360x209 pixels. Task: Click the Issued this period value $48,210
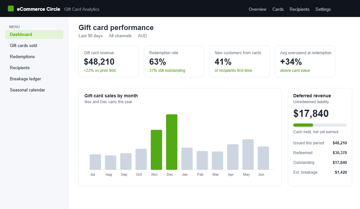pos(340,143)
